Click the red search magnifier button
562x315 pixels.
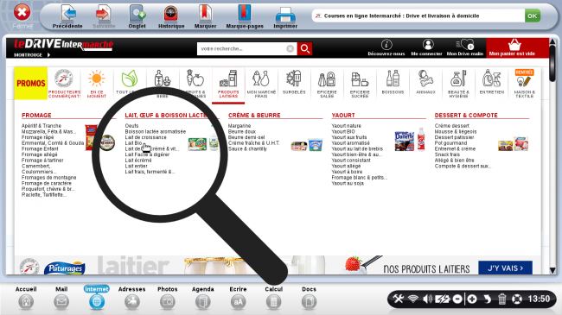tap(305, 48)
